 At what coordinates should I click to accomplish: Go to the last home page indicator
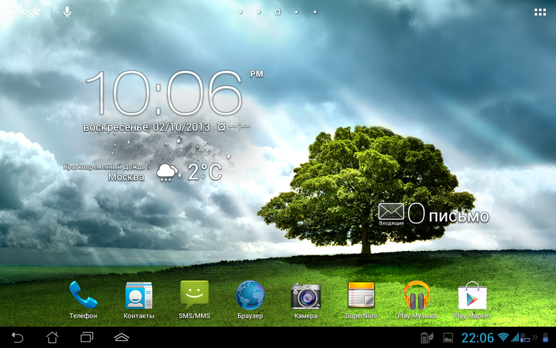(315, 12)
